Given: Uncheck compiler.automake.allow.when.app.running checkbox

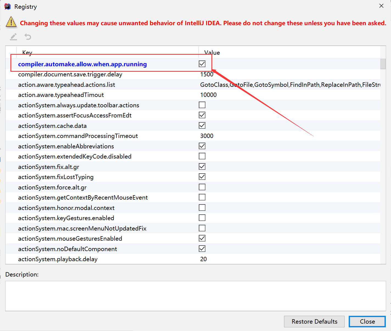Looking at the screenshot, I should (202, 64).
